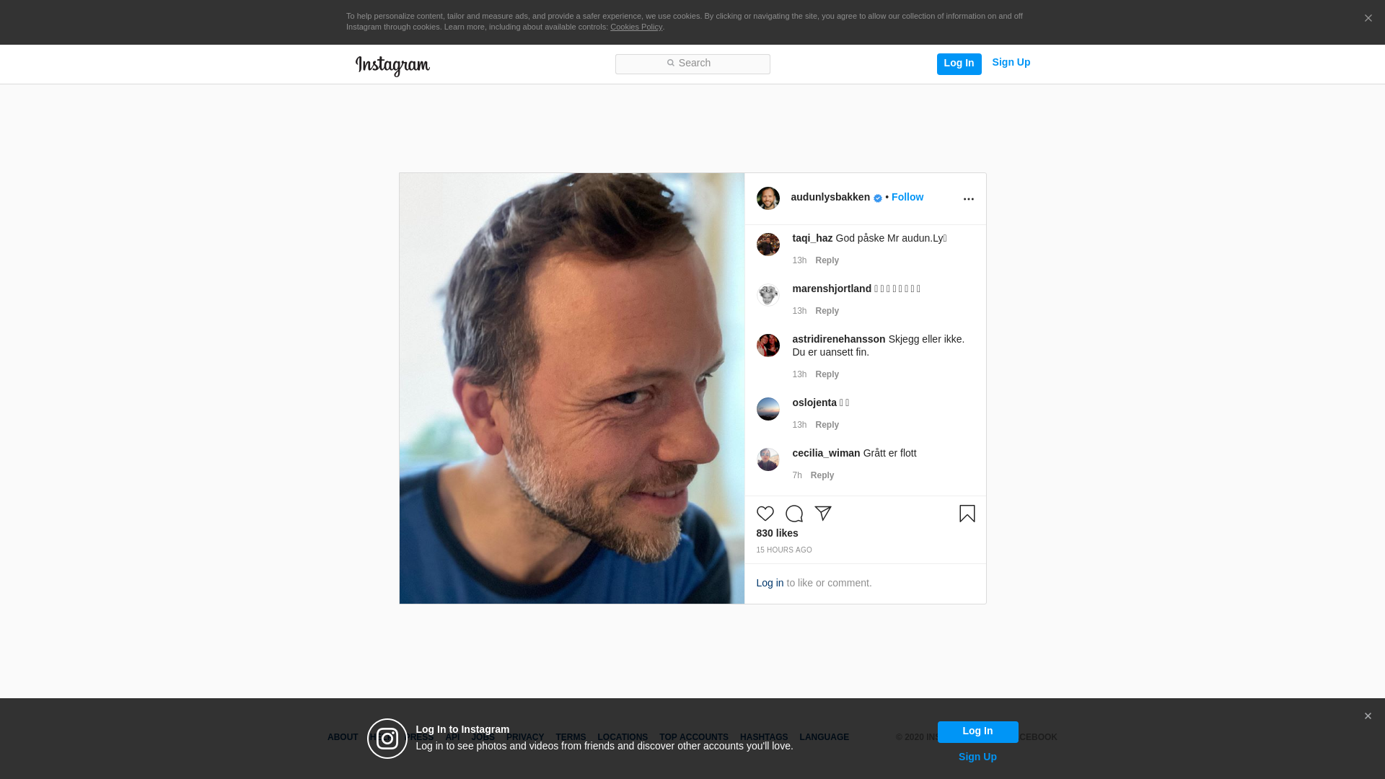Click the comment bubble icon
This screenshot has width=1385, height=779.
coord(793,514)
